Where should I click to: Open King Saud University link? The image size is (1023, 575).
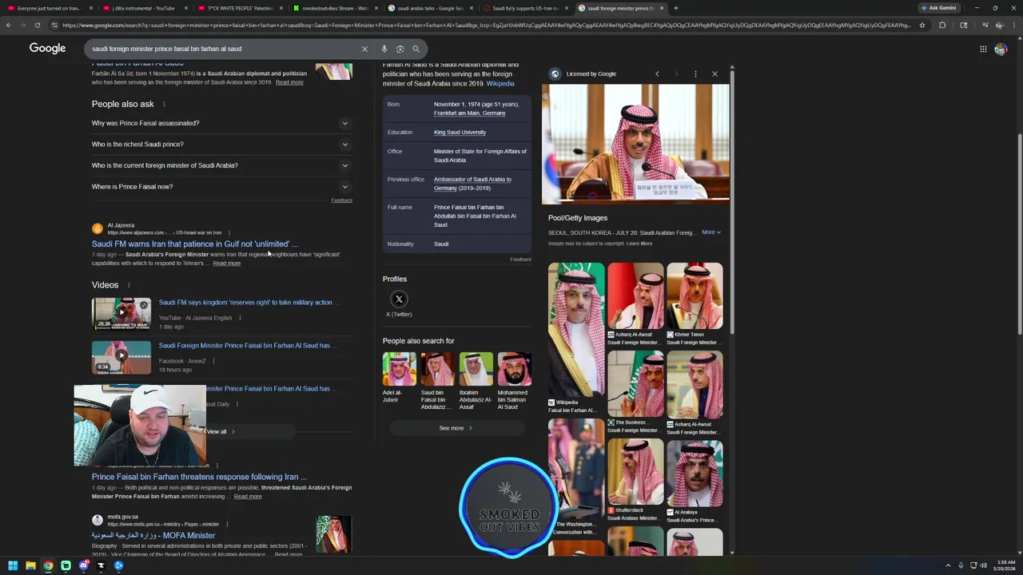(460, 133)
